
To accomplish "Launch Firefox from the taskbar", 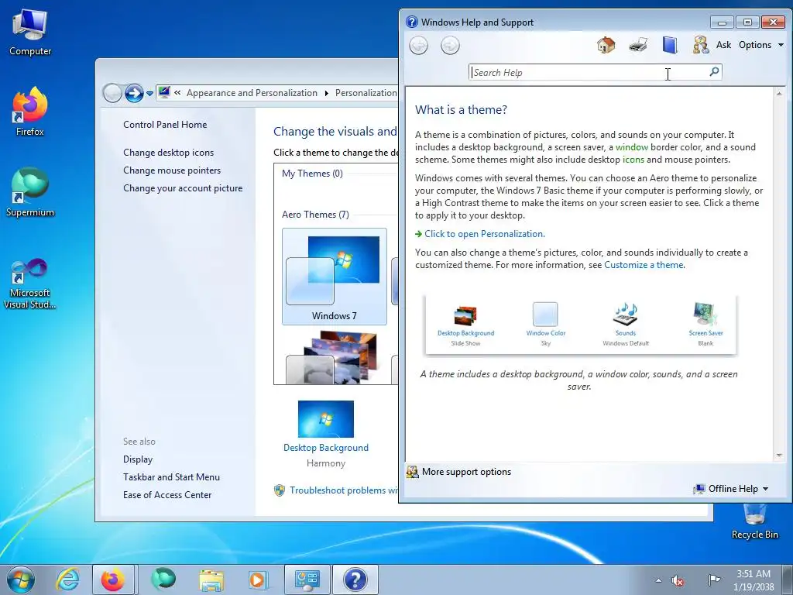I will pyautogui.click(x=113, y=580).
